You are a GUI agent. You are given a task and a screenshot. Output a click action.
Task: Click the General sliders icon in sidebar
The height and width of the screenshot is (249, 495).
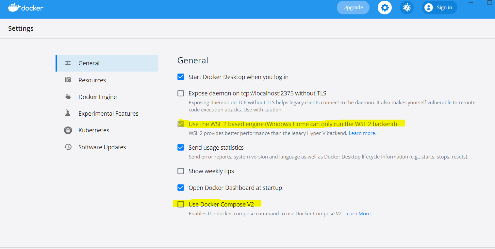point(68,63)
